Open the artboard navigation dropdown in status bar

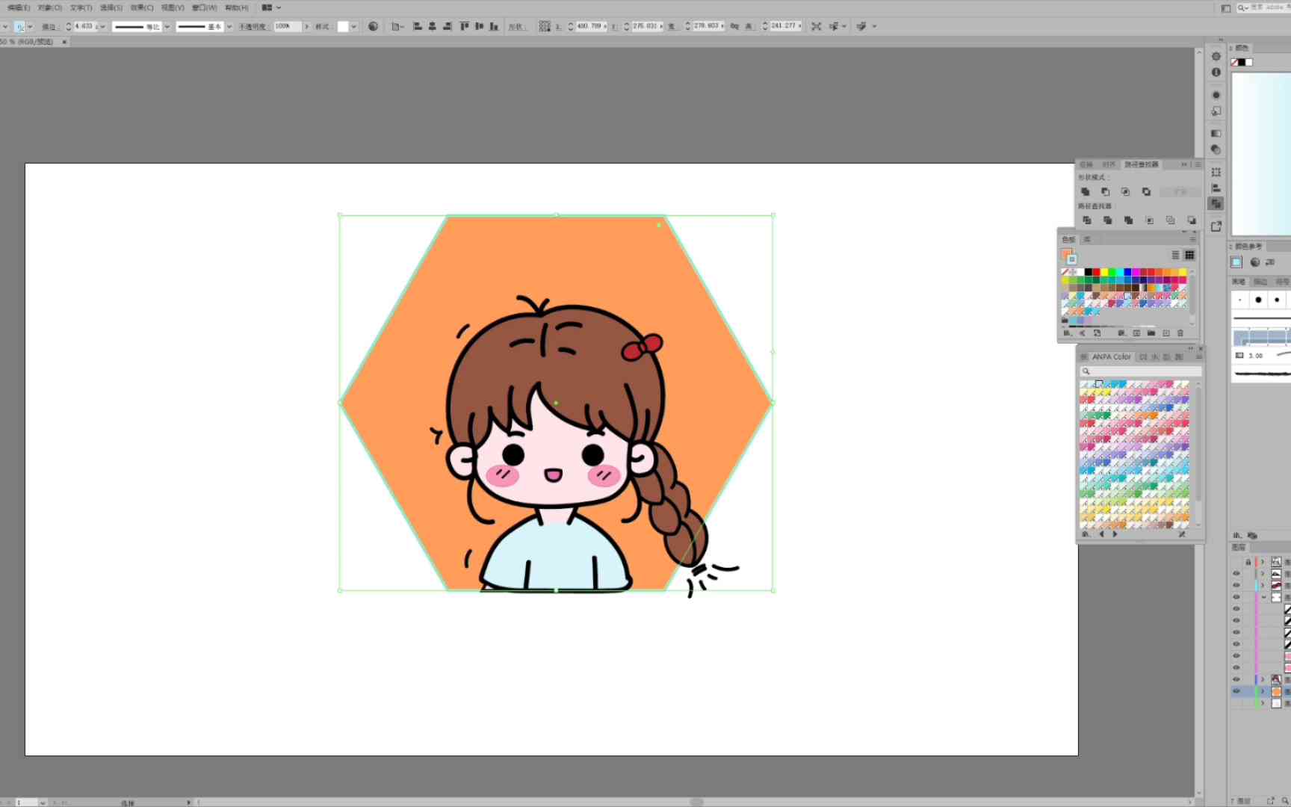[x=43, y=803]
